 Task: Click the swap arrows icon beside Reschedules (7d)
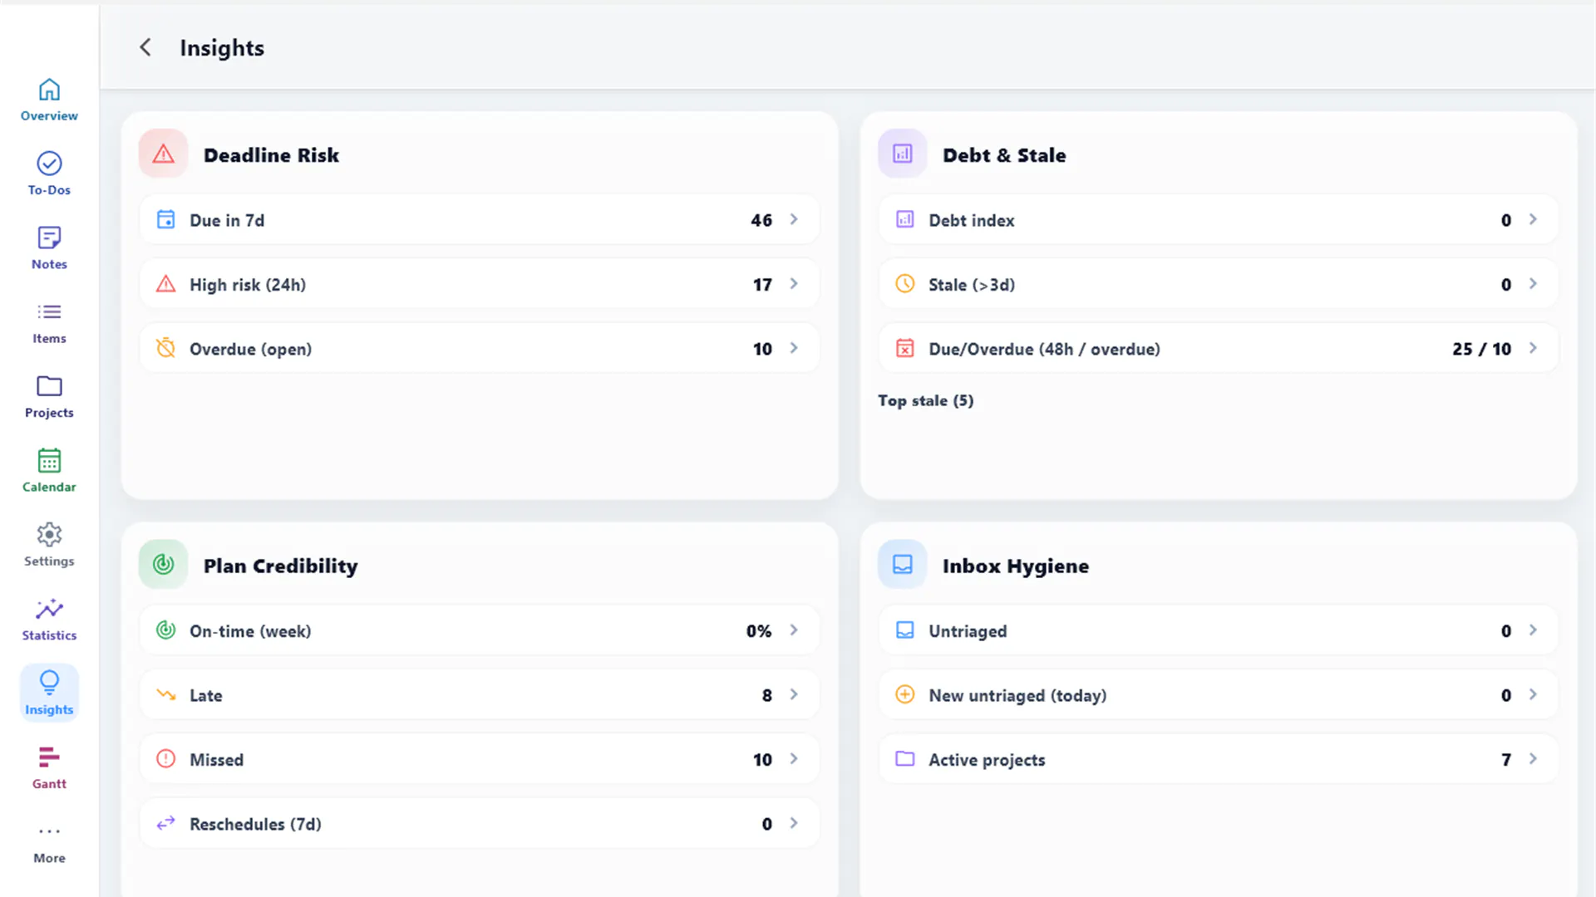166,823
